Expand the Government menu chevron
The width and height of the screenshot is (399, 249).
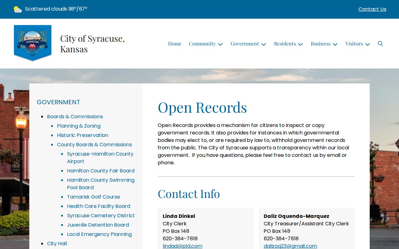[x=264, y=44]
